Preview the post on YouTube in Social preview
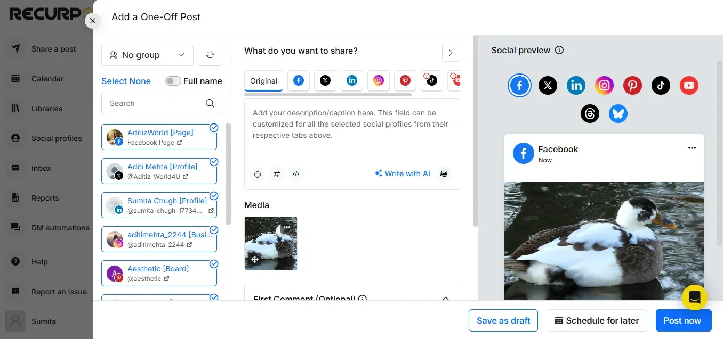723x339 pixels. pyautogui.click(x=689, y=85)
